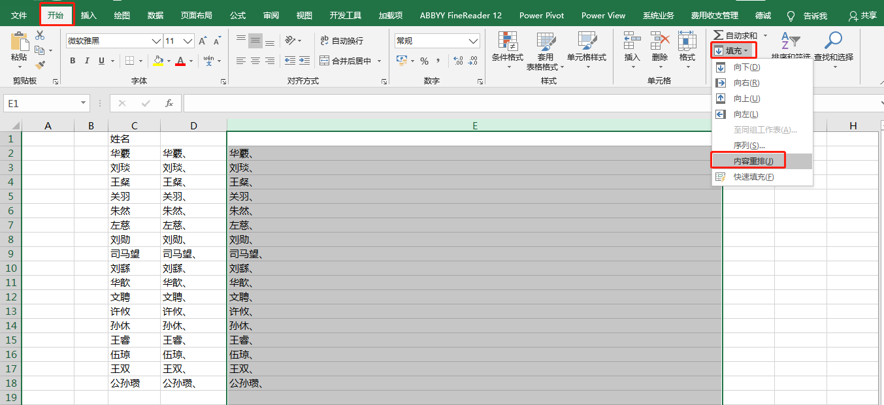Click the Copy icon in clipboard group
The width and height of the screenshot is (884, 405).
pos(39,50)
